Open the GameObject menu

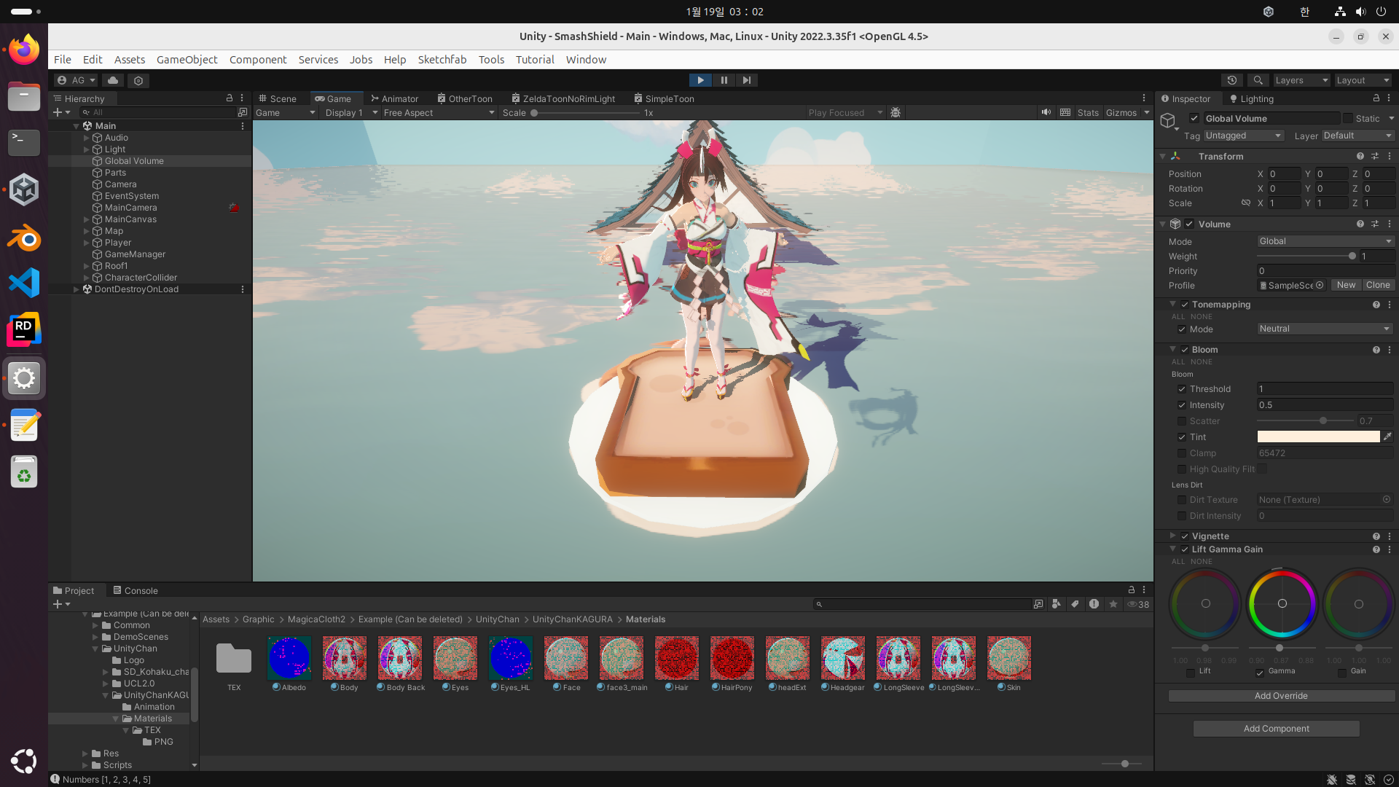(x=187, y=60)
